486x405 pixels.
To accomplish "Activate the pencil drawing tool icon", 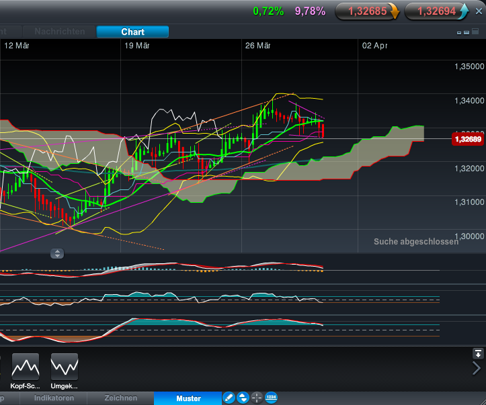I will pyautogui.click(x=229, y=398).
